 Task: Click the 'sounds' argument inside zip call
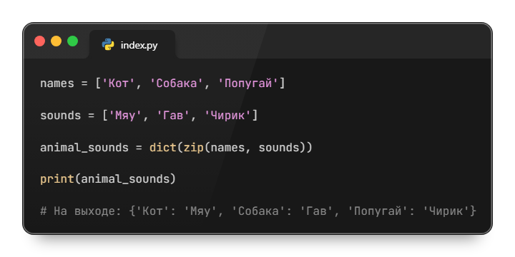click(280, 148)
